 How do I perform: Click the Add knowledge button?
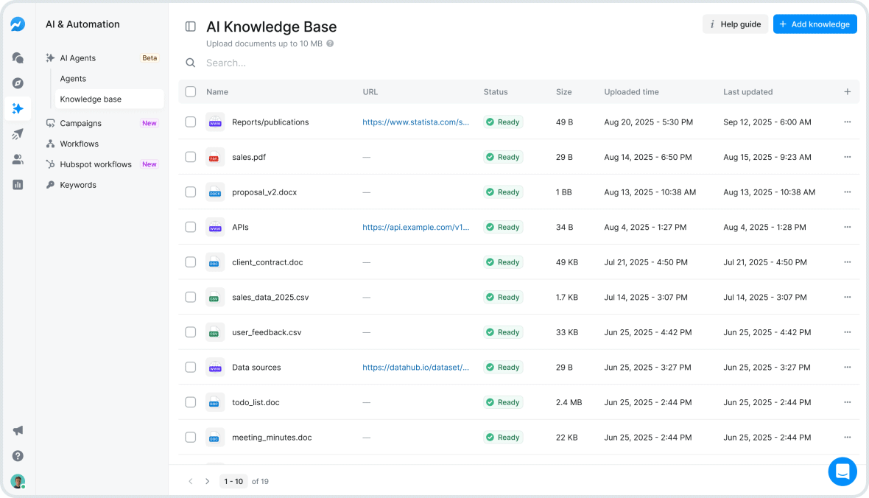pos(815,24)
